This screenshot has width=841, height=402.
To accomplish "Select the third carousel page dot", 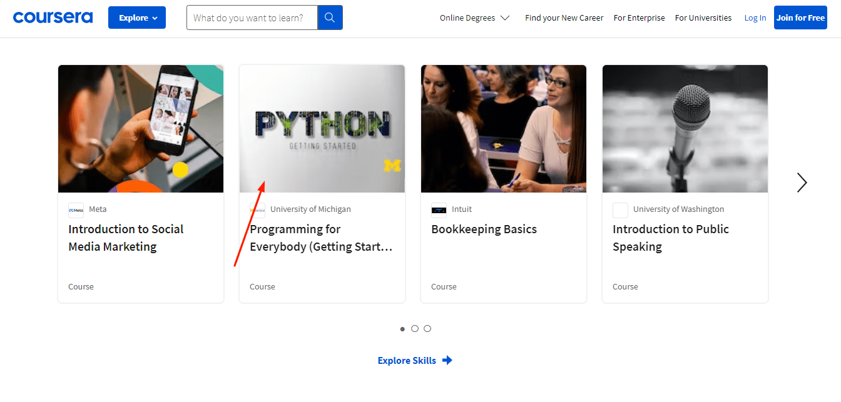I will [427, 328].
